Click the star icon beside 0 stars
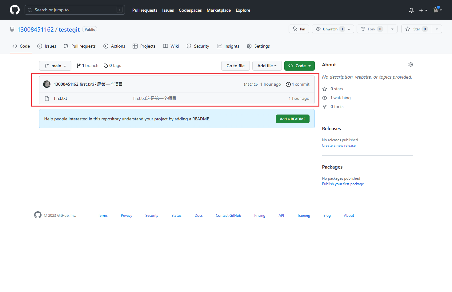Image resolution: width=452 pixels, height=292 pixels. 325,89
